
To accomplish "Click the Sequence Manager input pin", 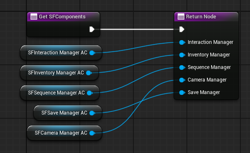I will [x=182, y=68].
